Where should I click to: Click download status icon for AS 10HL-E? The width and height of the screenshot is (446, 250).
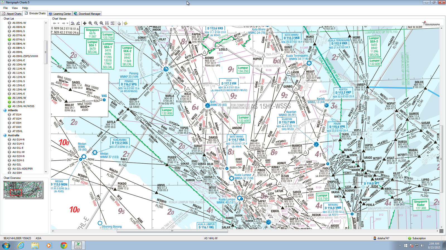pos(9,60)
